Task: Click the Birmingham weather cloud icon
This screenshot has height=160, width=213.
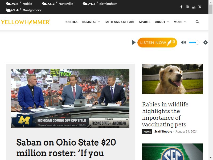Action: coord(85,4)
